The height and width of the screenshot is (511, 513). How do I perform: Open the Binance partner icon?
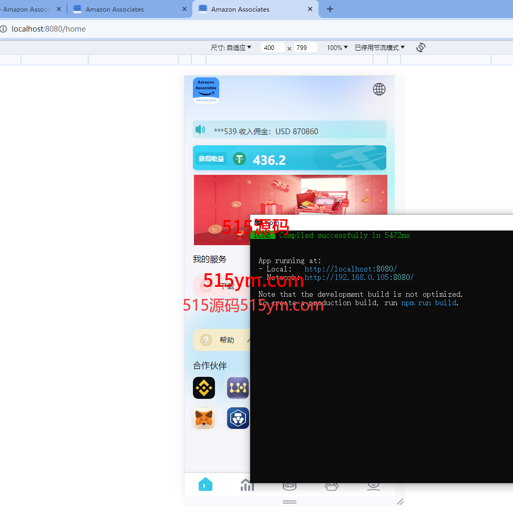pos(204,388)
